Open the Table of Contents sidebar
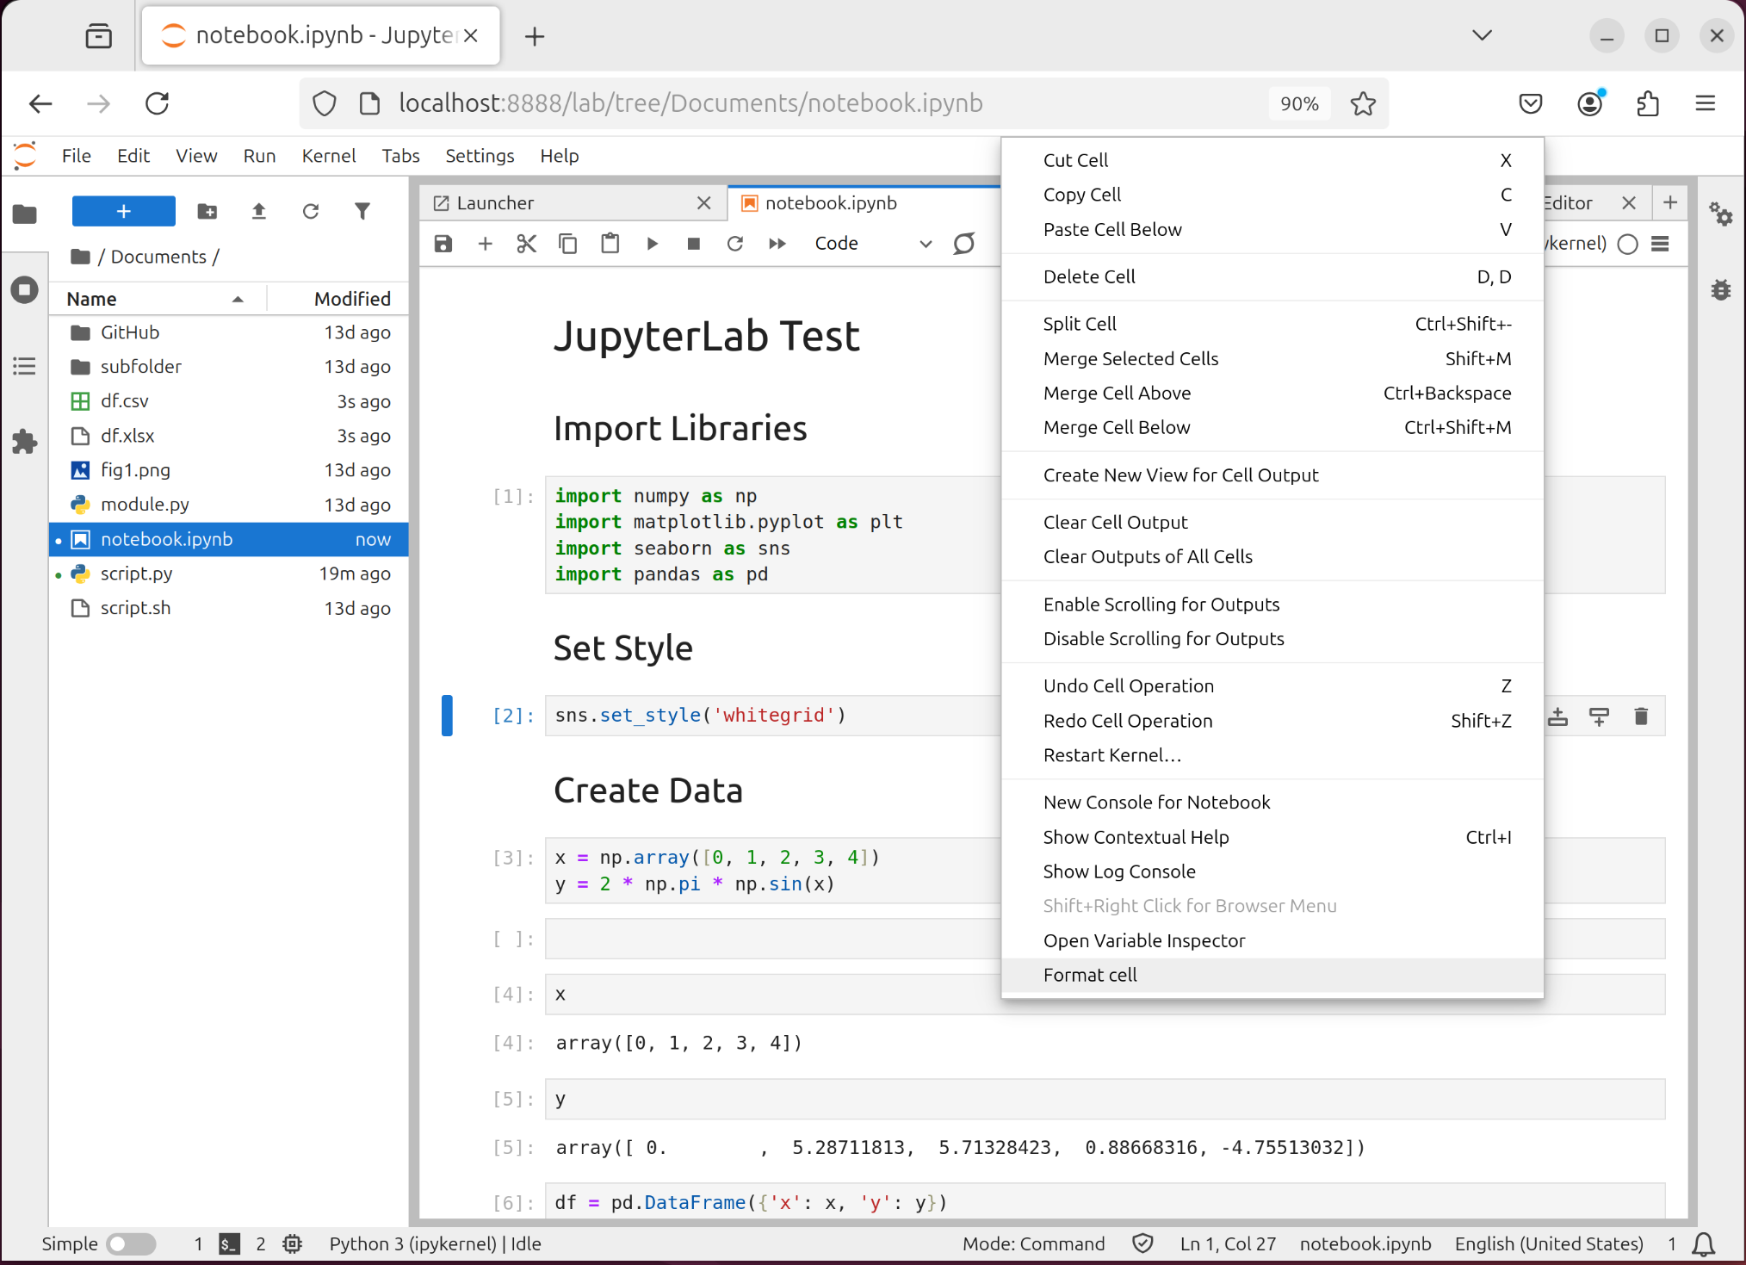1746x1265 pixels. (25, 366)
